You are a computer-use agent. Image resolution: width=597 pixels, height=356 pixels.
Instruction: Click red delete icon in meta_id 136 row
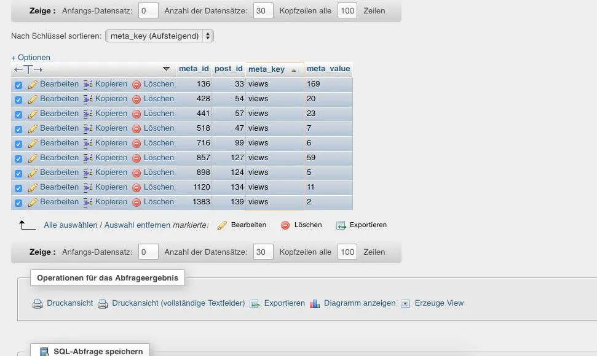pos(136,84)
